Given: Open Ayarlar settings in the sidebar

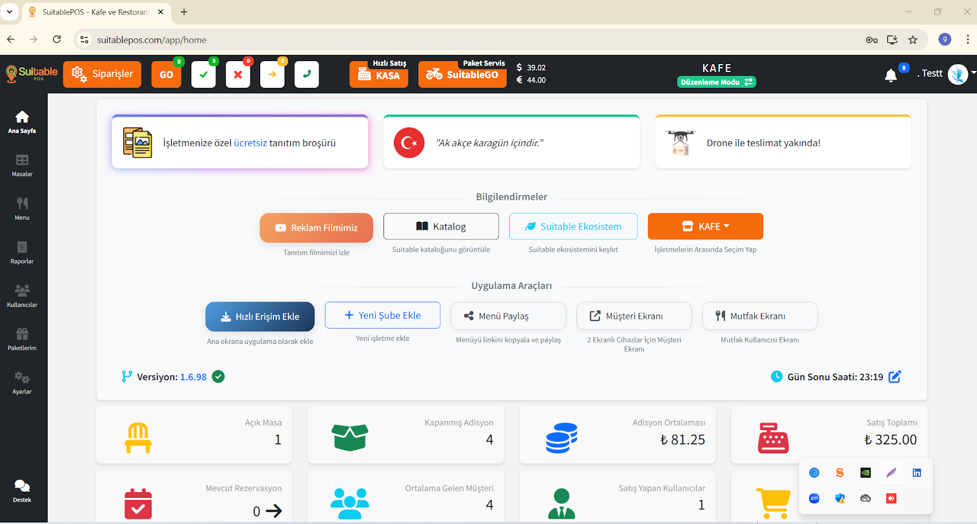Looking at the screenshot, I should pyautogui.click(x=22, y=384).
